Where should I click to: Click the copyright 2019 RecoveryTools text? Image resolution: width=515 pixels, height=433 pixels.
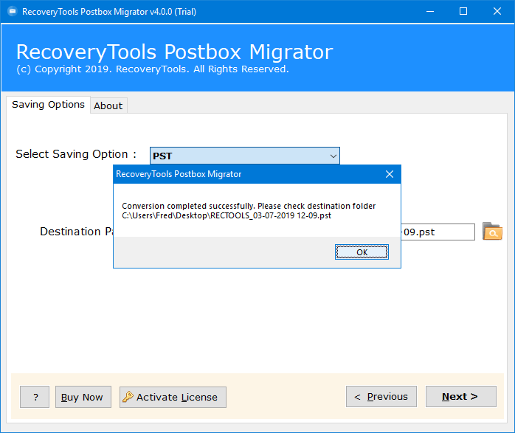(153, 69)
